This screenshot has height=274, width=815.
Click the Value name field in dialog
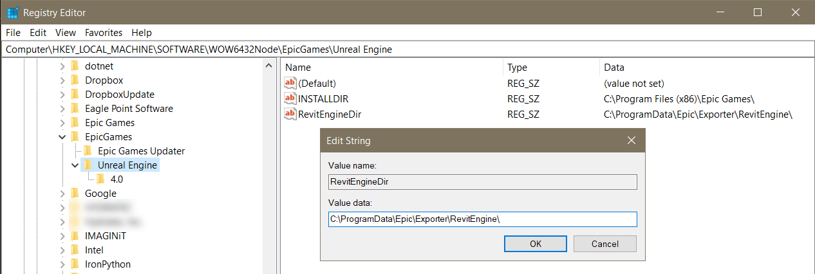pos(482,182)
